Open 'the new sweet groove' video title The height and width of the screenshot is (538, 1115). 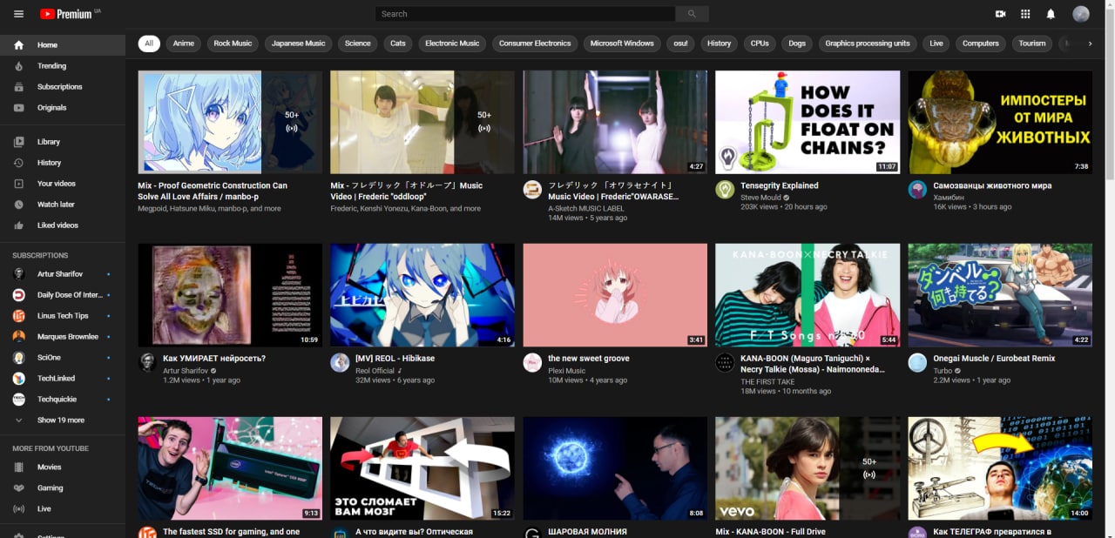click(589, 359)
